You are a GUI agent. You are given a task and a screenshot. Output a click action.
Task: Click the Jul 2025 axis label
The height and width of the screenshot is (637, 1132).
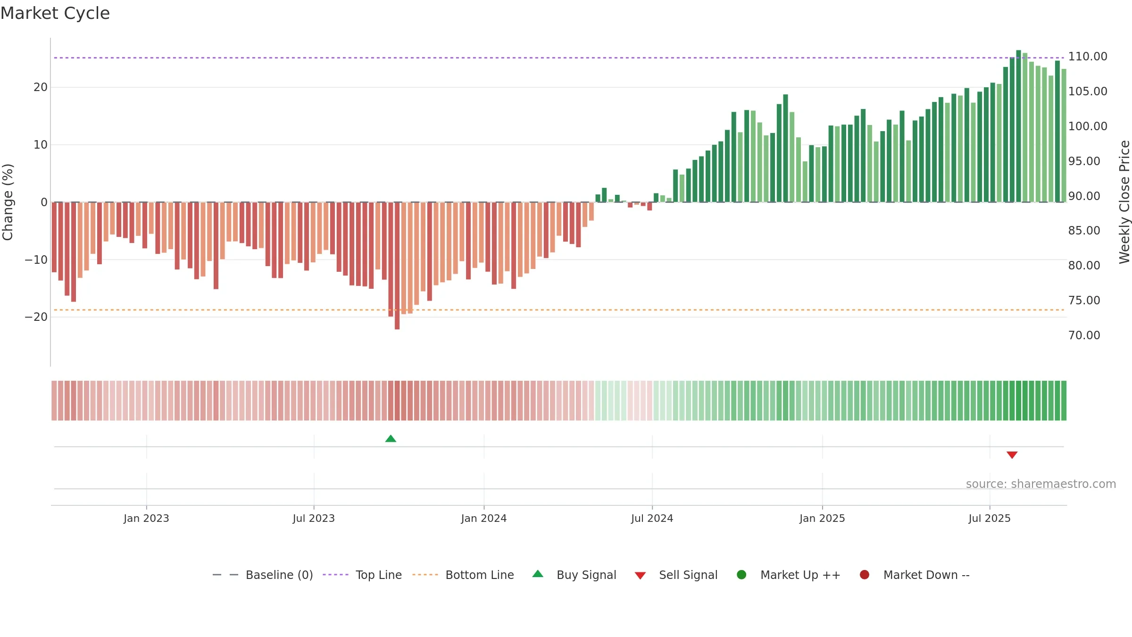[x=990, y=518]
